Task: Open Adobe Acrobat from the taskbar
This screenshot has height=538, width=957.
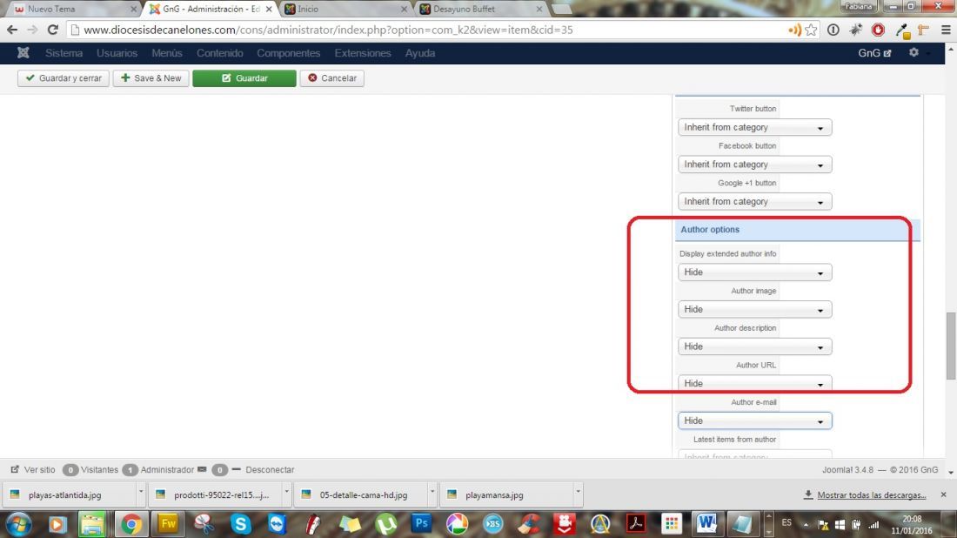Action: pos(636,524)
